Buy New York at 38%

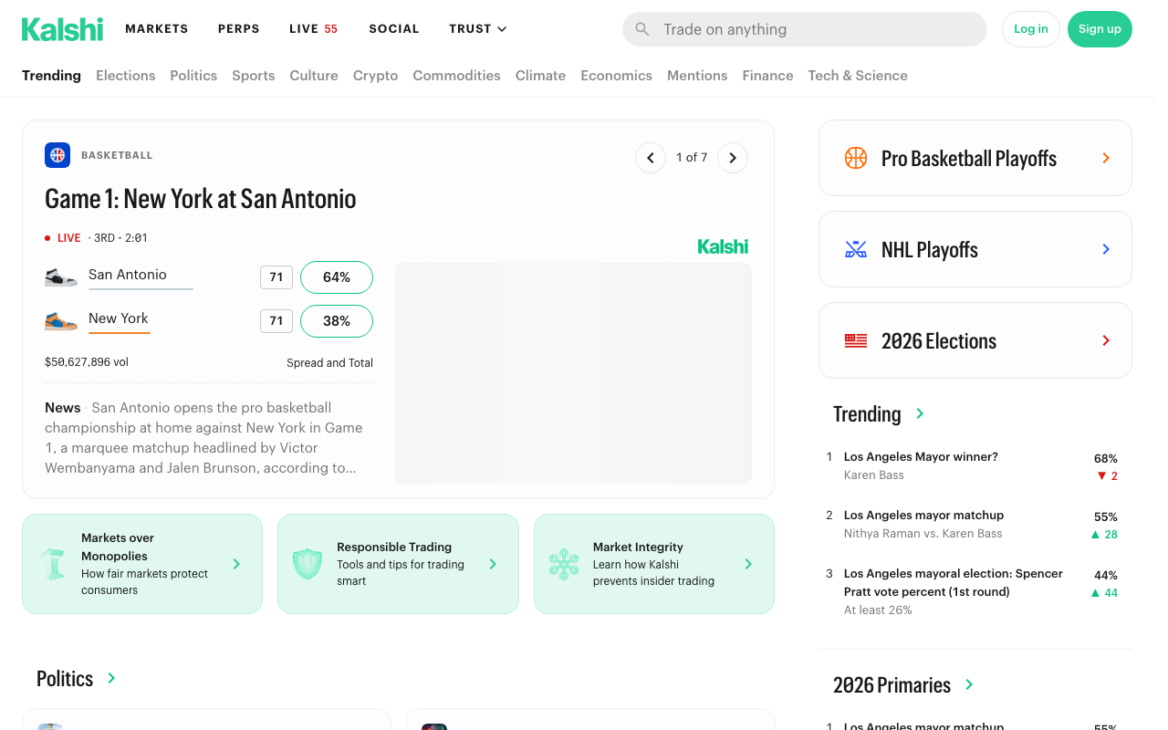[337, 321]
